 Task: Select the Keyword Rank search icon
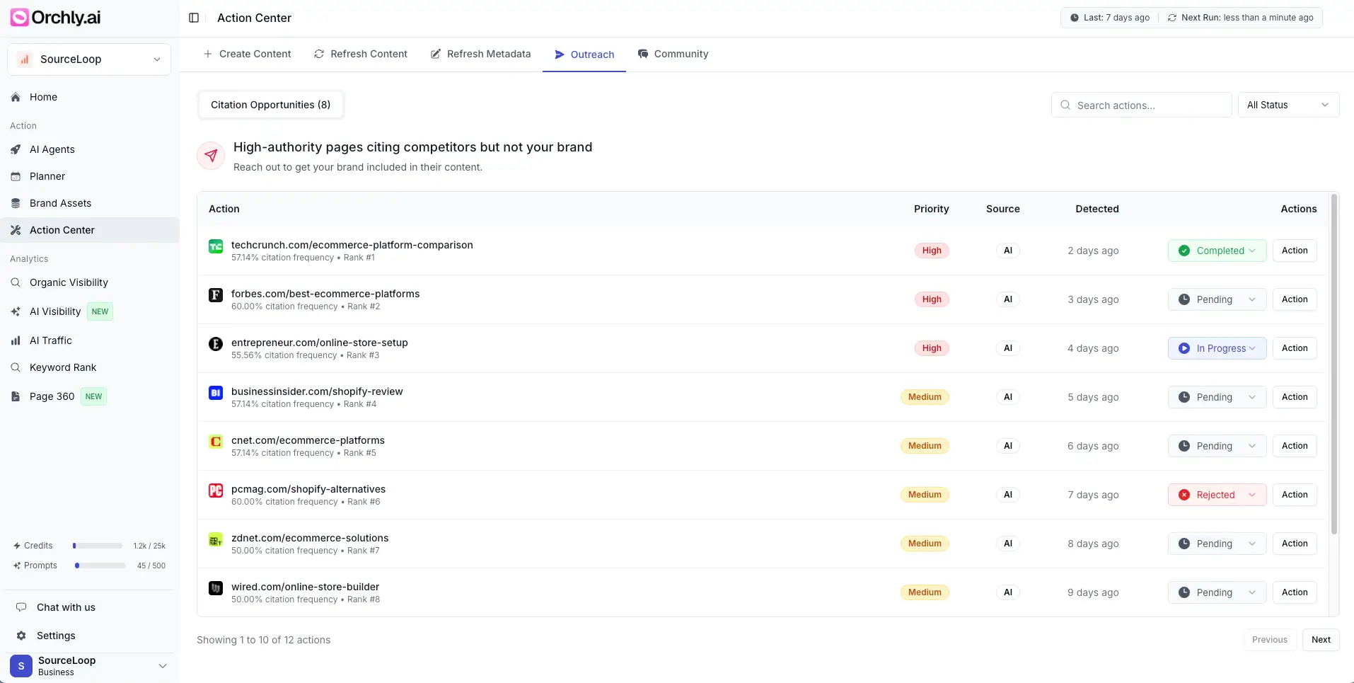16,367
